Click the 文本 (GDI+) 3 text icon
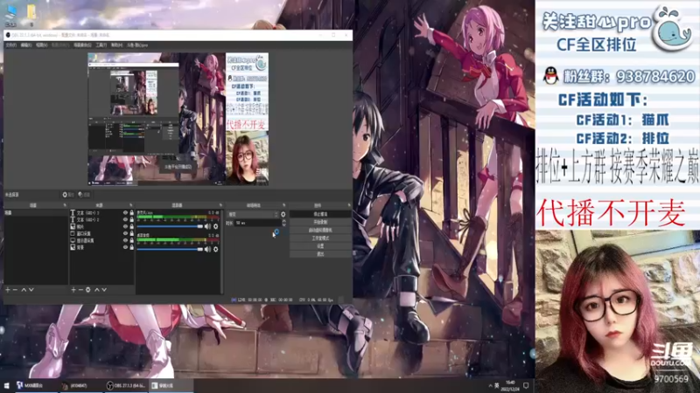The height and width of the screenshot is (393, 700). [x=73, y=212]
